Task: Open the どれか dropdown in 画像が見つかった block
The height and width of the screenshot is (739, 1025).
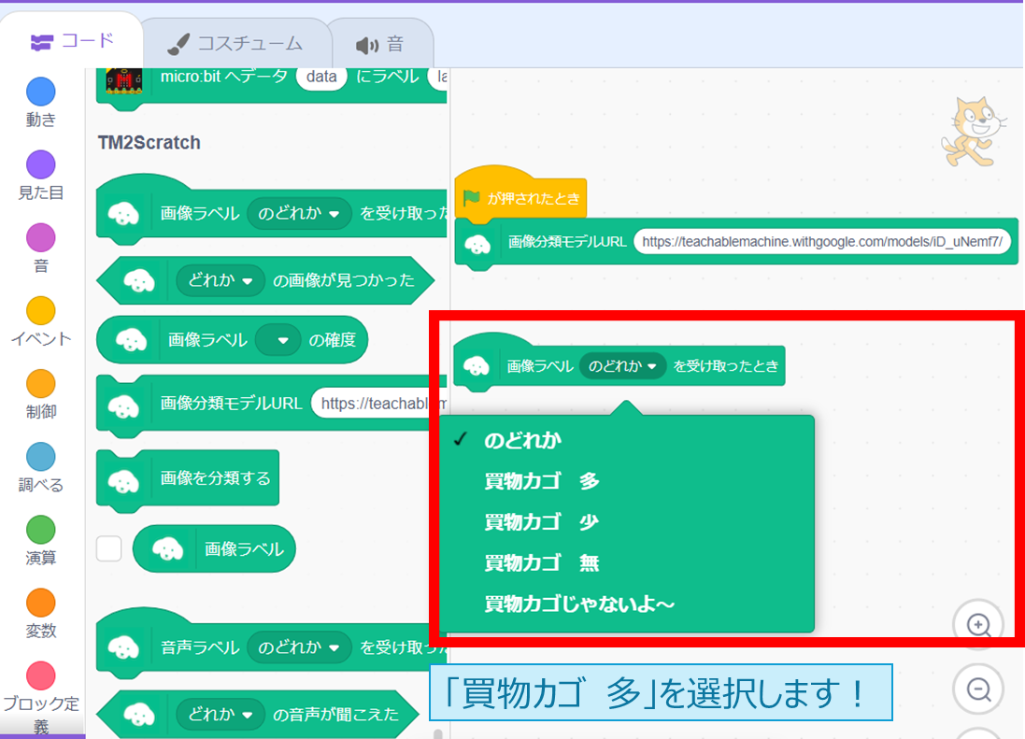Action: [221, 280]
